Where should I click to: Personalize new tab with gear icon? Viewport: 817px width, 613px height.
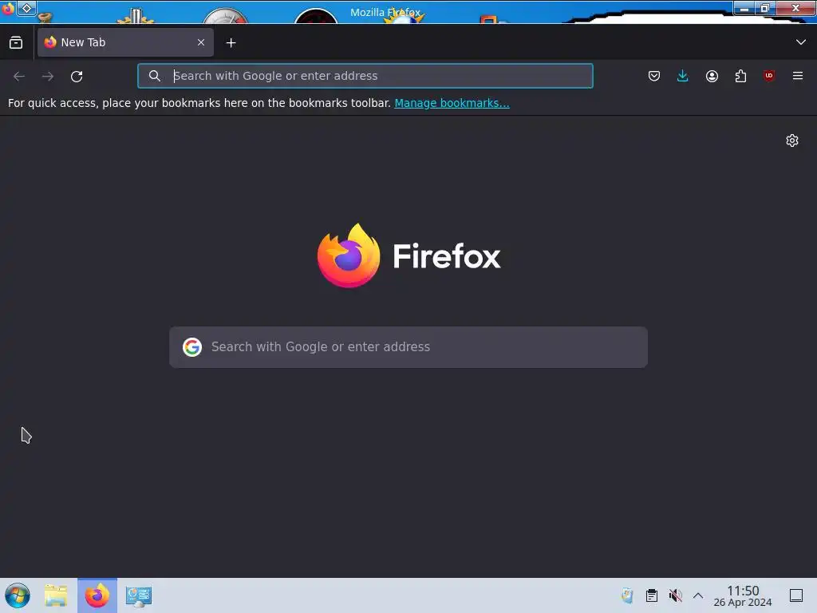(x=792, y=140)
